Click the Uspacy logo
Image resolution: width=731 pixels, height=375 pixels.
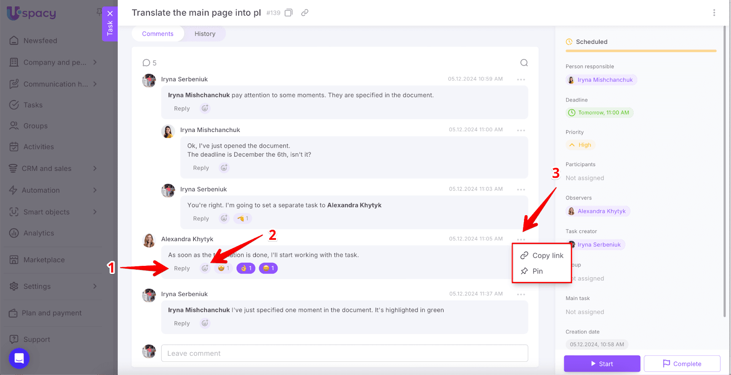click(32, 13)
